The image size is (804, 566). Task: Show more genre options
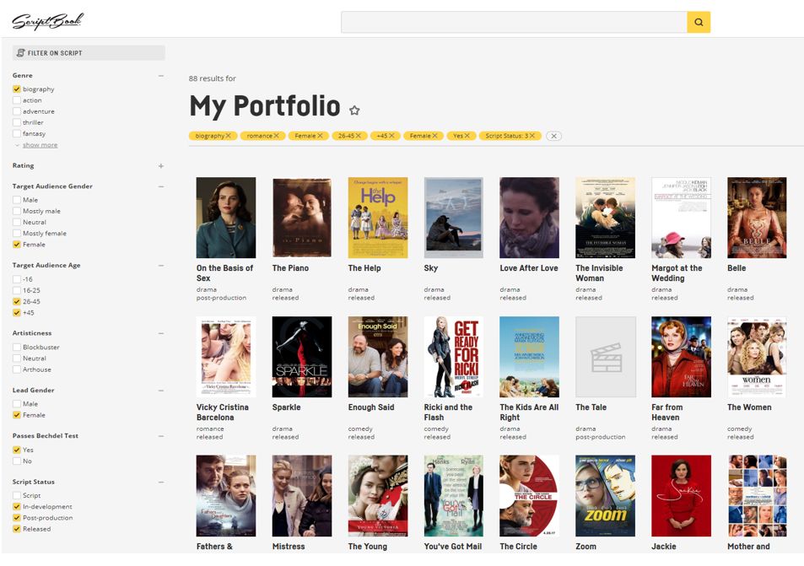pos(40,145)
